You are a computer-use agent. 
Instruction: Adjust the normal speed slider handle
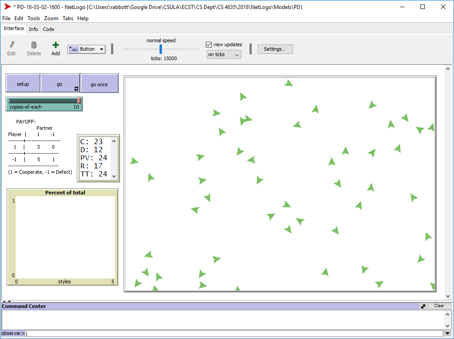coord(160,49)
